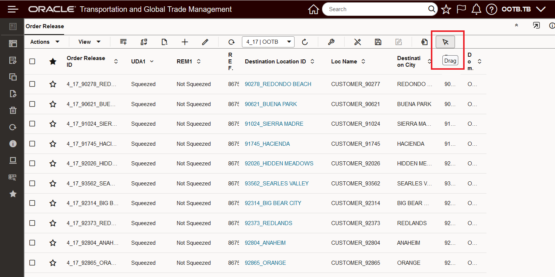The image size is (555, 277).
Task: Click the refresh icon right of 4_17 | OOTB
Action: pos(305,42)
